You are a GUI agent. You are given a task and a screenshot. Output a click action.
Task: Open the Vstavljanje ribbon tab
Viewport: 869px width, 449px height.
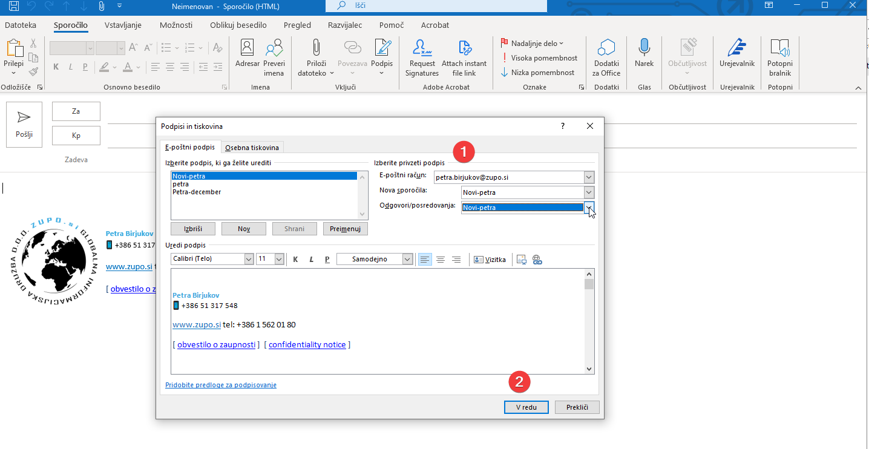[123, 25]
